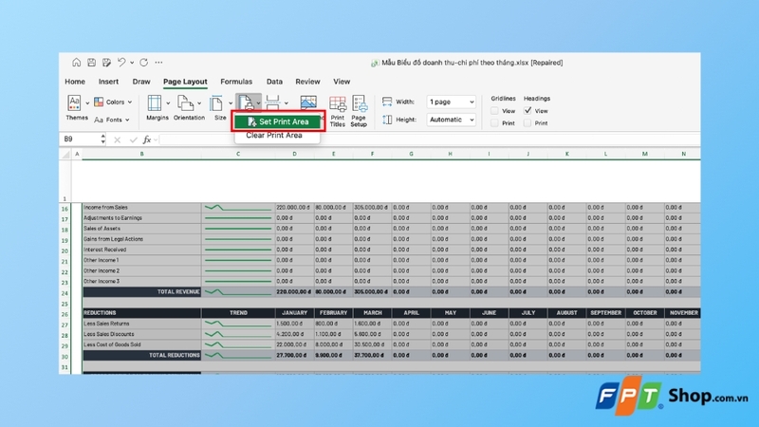Viewport: 759px width, 427px height.
Task: Expand the Orientation dropdown arrow
Action: [x=199, y=103]
